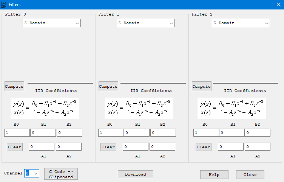Open the Help button
The height and width of the screenshot is (182, 284).
(x=214, y=174)
